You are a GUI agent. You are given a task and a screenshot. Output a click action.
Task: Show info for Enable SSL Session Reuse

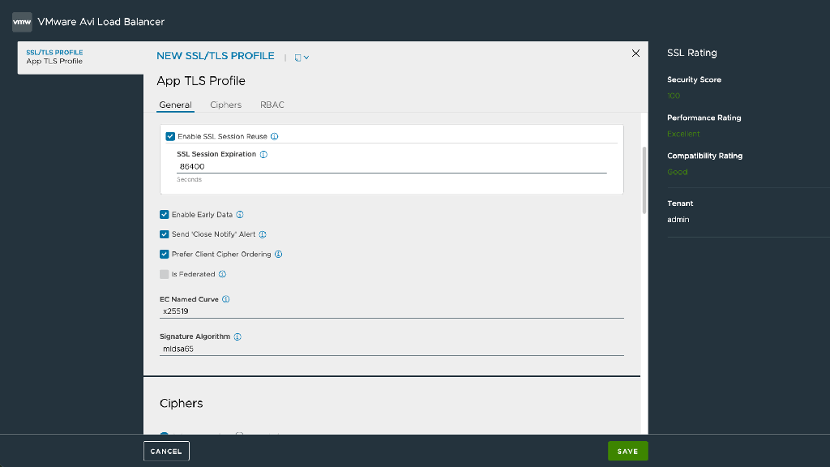tap(275, 137)
